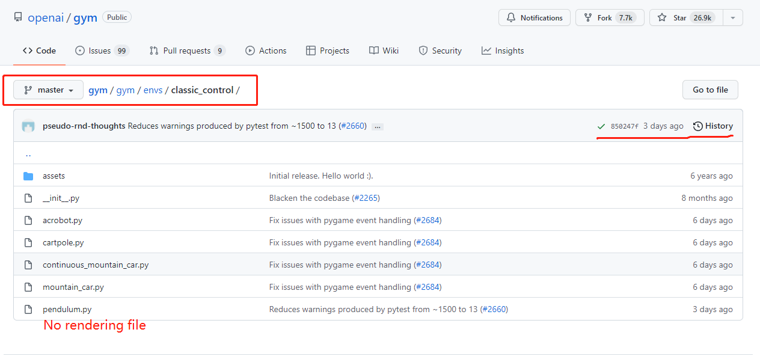This screenshot has height=356, width=760.
Task: Open the star count dropdown caret
Action: coord(732,17)
